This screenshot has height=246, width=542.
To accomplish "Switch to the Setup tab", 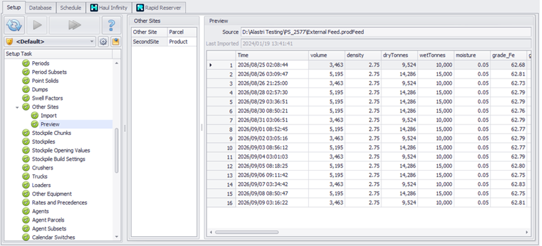I will (x=14, y=7).
